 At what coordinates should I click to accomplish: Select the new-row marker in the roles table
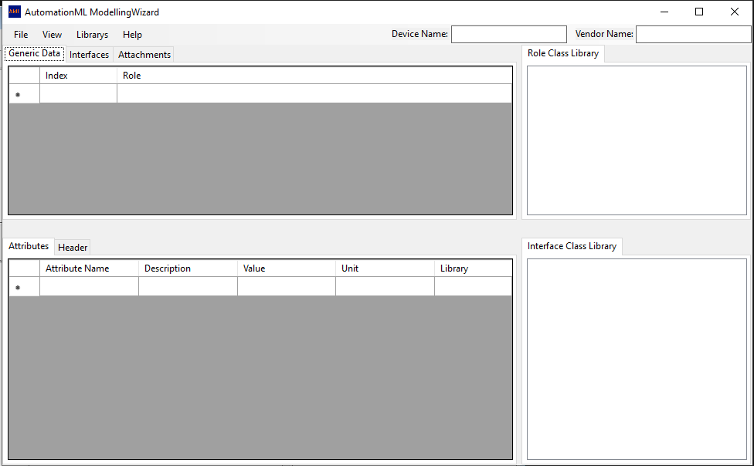pos(24,93)
